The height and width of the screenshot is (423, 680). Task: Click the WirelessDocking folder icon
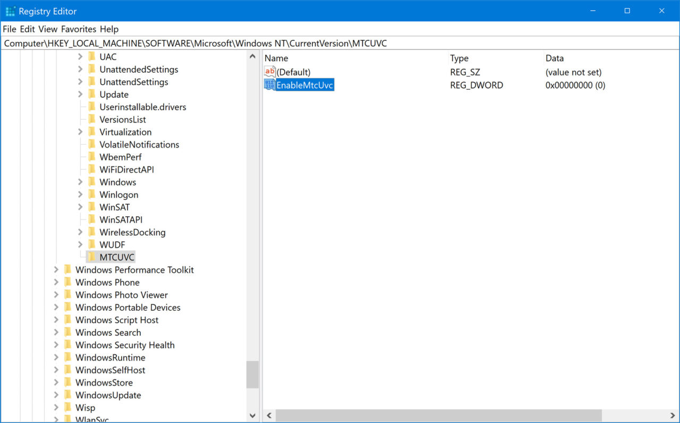[x=92, y=232]
